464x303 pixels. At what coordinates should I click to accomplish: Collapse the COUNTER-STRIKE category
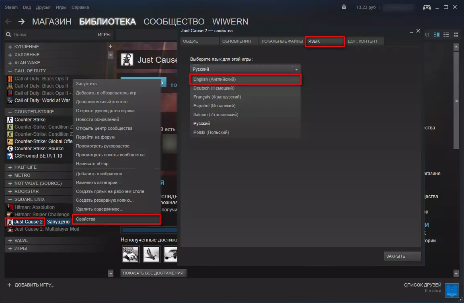click(10, 112)
